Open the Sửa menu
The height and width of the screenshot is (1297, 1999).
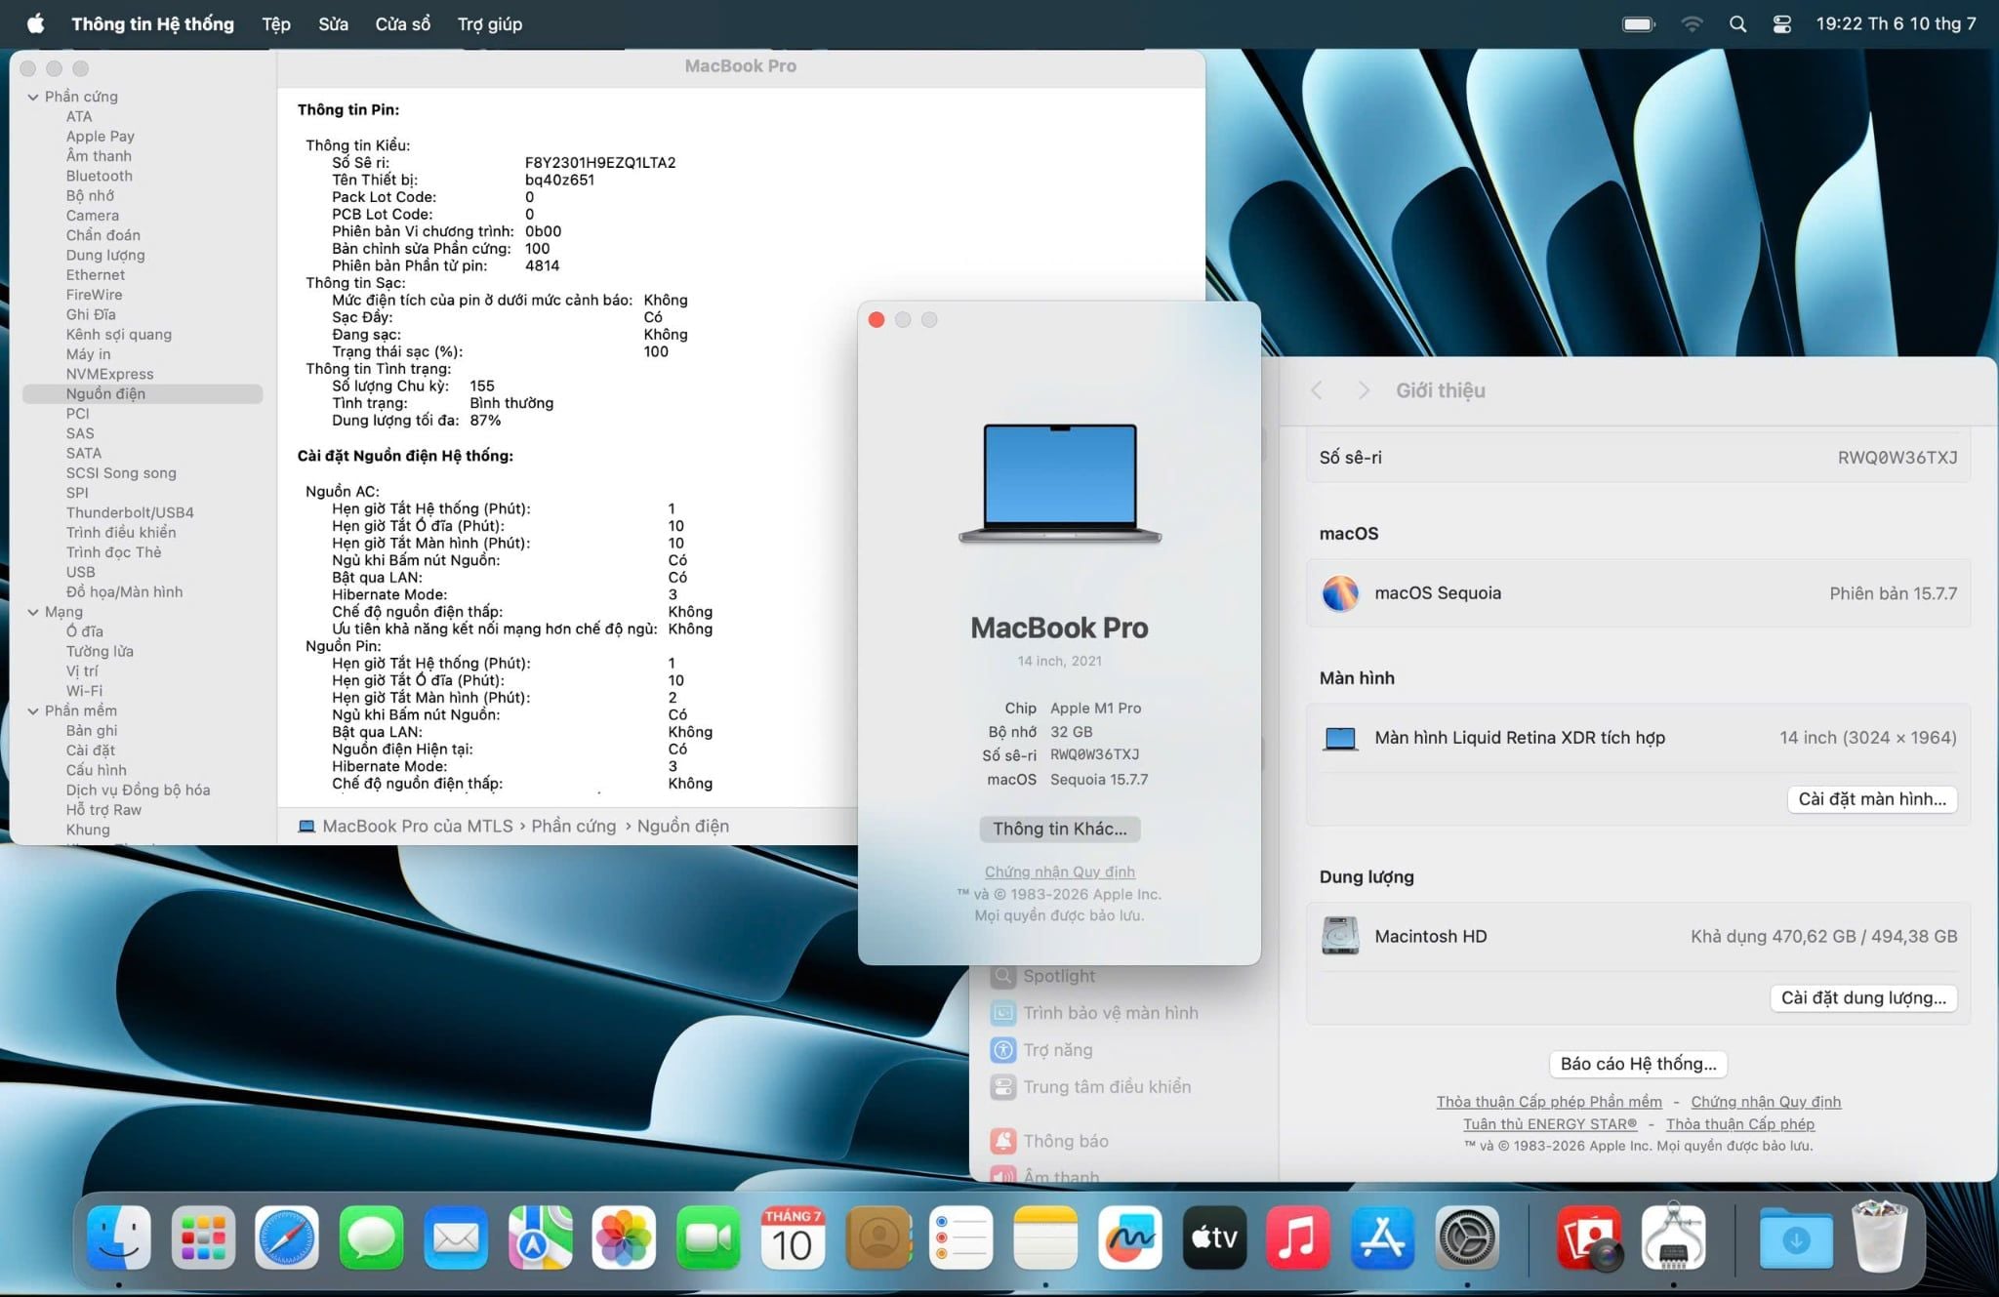pyautogui.click(x=333, y=23)
